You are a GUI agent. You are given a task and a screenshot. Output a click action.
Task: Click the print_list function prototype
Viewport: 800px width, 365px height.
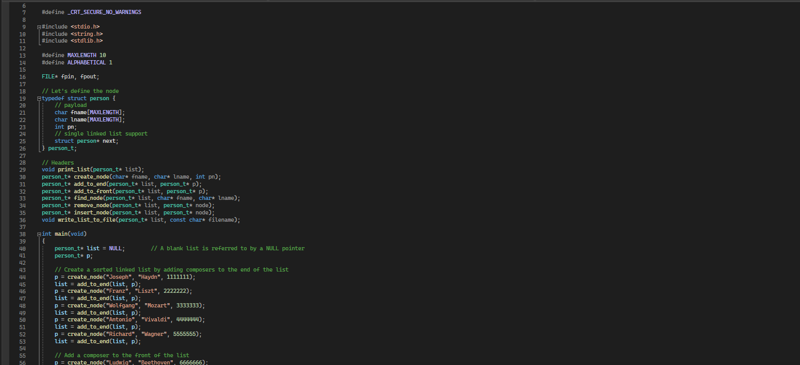(73, 169)
